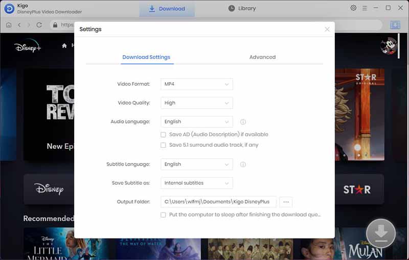The height and width of the screenshot is (260, 409).
Task: Maximize the Kigo window
Action: point(388,8)
